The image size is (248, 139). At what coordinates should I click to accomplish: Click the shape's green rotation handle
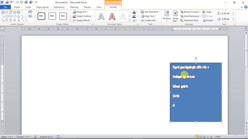pyautogui.click(x=196, y=58)
